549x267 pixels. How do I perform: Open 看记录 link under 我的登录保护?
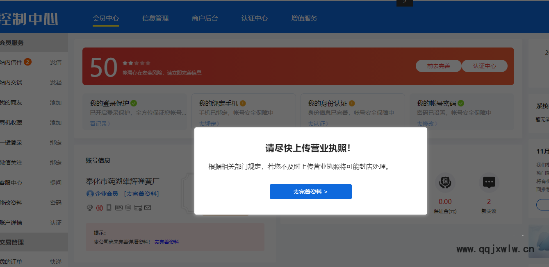[x=100, y=124]
